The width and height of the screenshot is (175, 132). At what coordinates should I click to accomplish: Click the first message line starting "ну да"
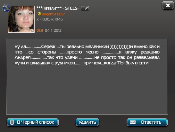click(x=87, y=46)
